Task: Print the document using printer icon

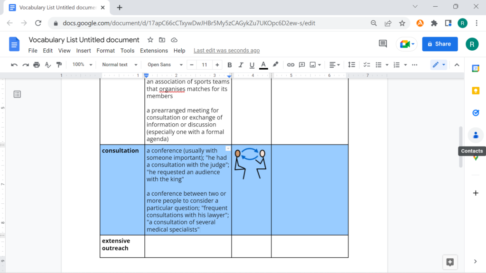Action: pos(37,65)
